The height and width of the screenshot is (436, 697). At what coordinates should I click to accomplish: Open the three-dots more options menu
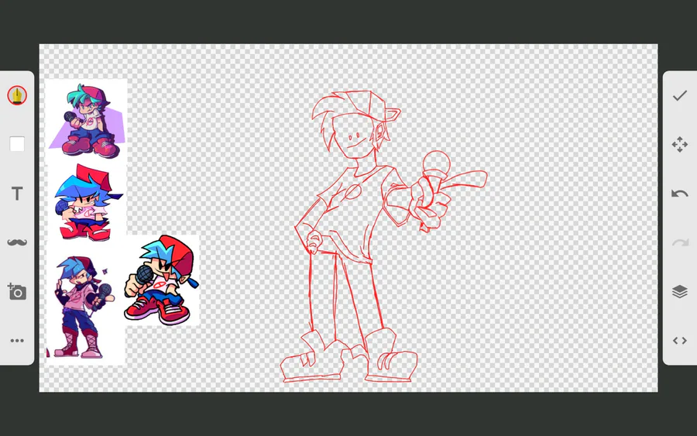[17, 341]
